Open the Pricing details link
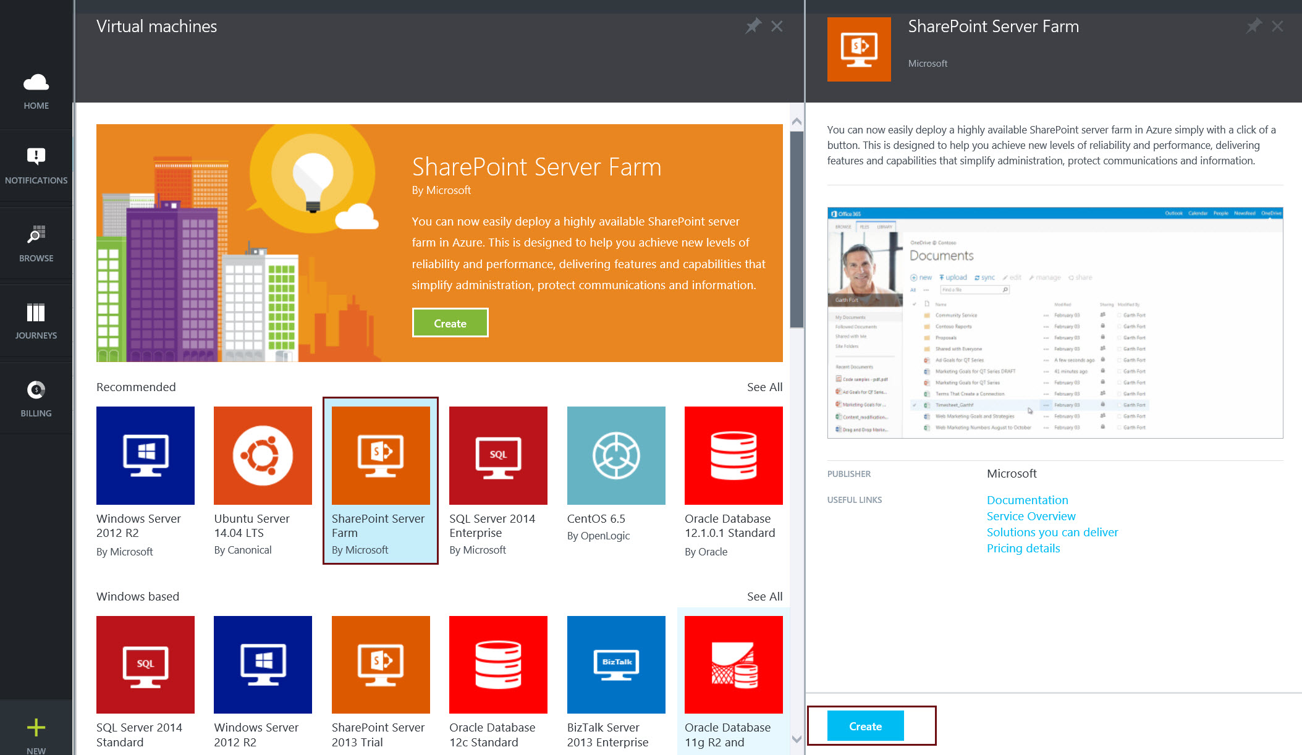This screenshot has width=1302, height=755. coord(1023,548)
